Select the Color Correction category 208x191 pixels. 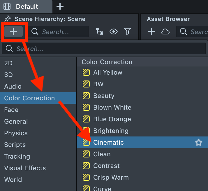(29, 98)
